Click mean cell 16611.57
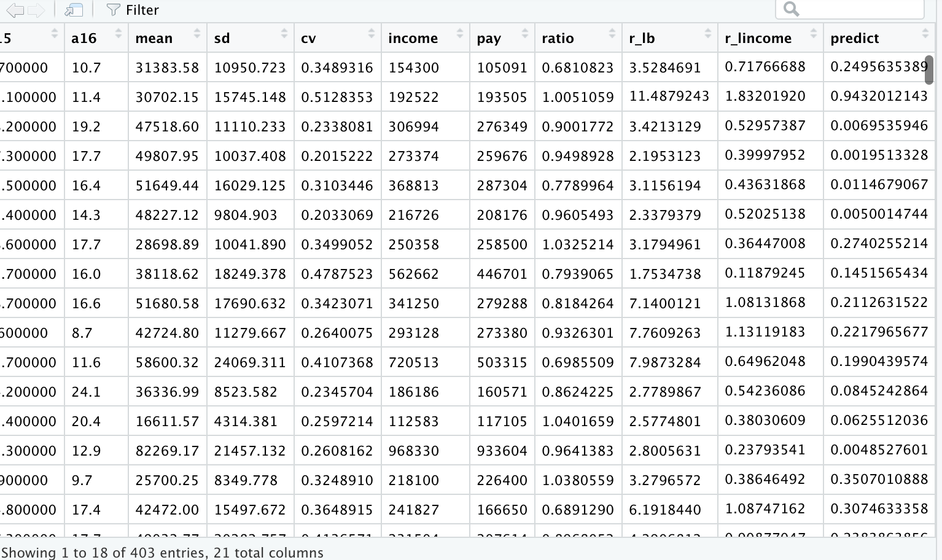Image resolution: width=942 pixels, height=560 pixels. click(x=167, y=421)
